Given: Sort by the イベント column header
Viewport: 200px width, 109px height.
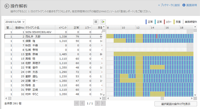Looking at the screenshot, I should [61, 28].
